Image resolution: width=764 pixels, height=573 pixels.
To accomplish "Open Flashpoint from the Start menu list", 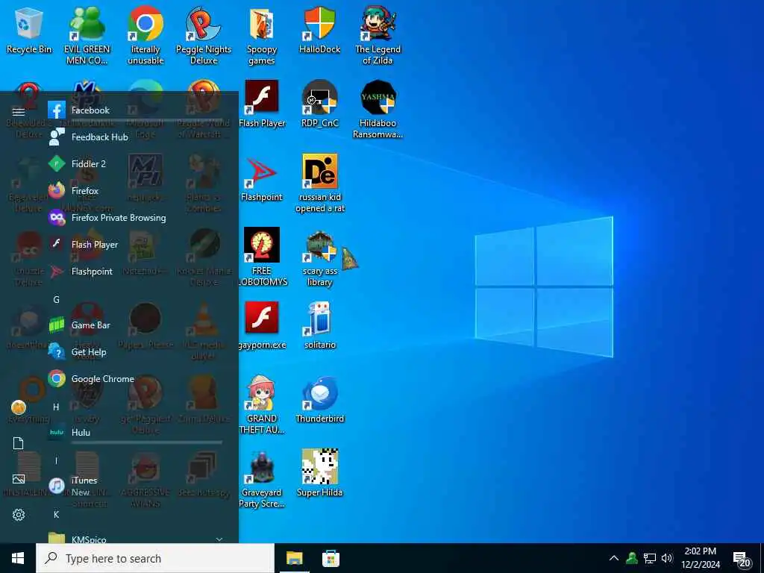I will coord(134,271).
